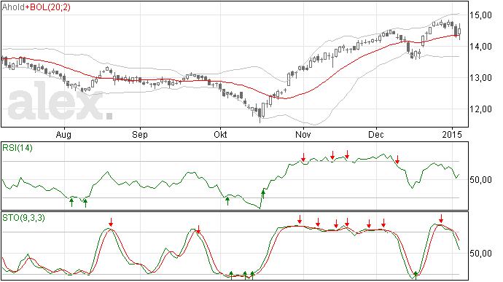Image resolution: width=503 pixels, height=282 pixels.
Task: Select the Dec month label on time axis
Action: click(376, 134)
